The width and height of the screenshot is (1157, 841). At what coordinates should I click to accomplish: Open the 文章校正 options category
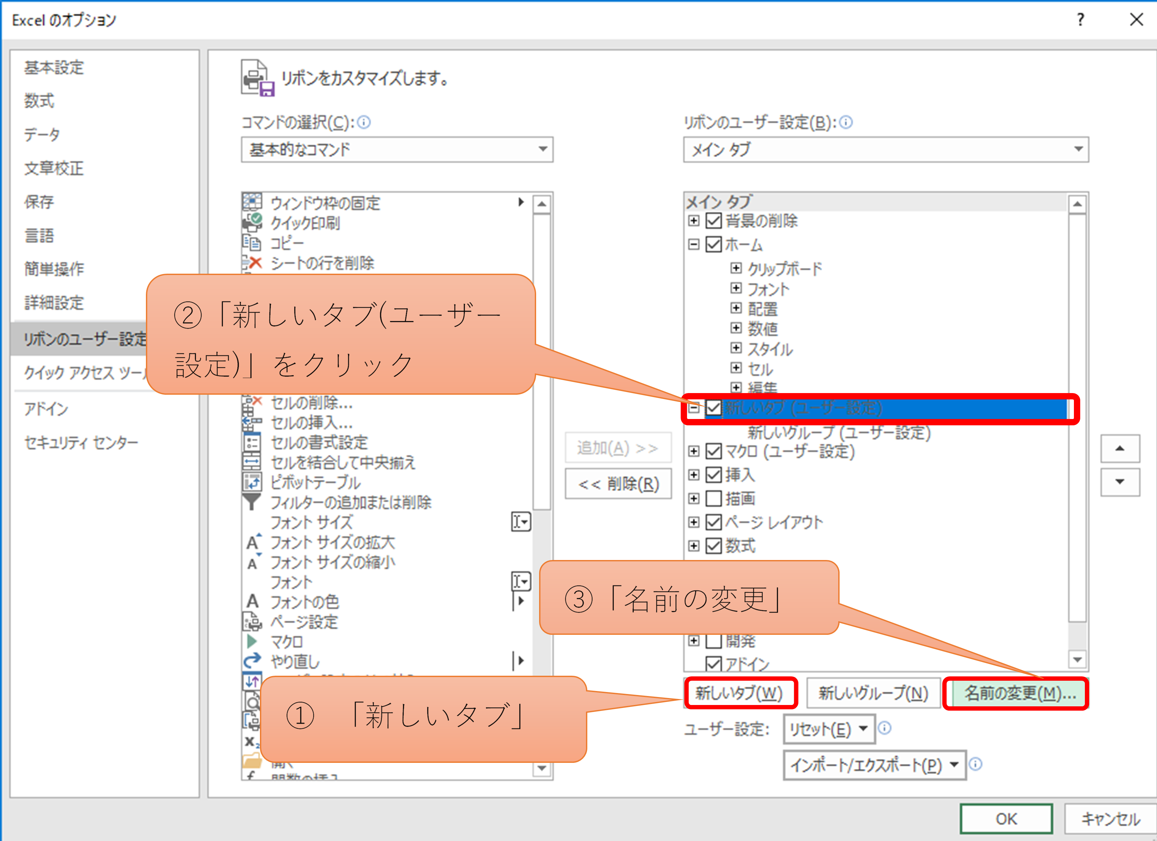(54, 168)
